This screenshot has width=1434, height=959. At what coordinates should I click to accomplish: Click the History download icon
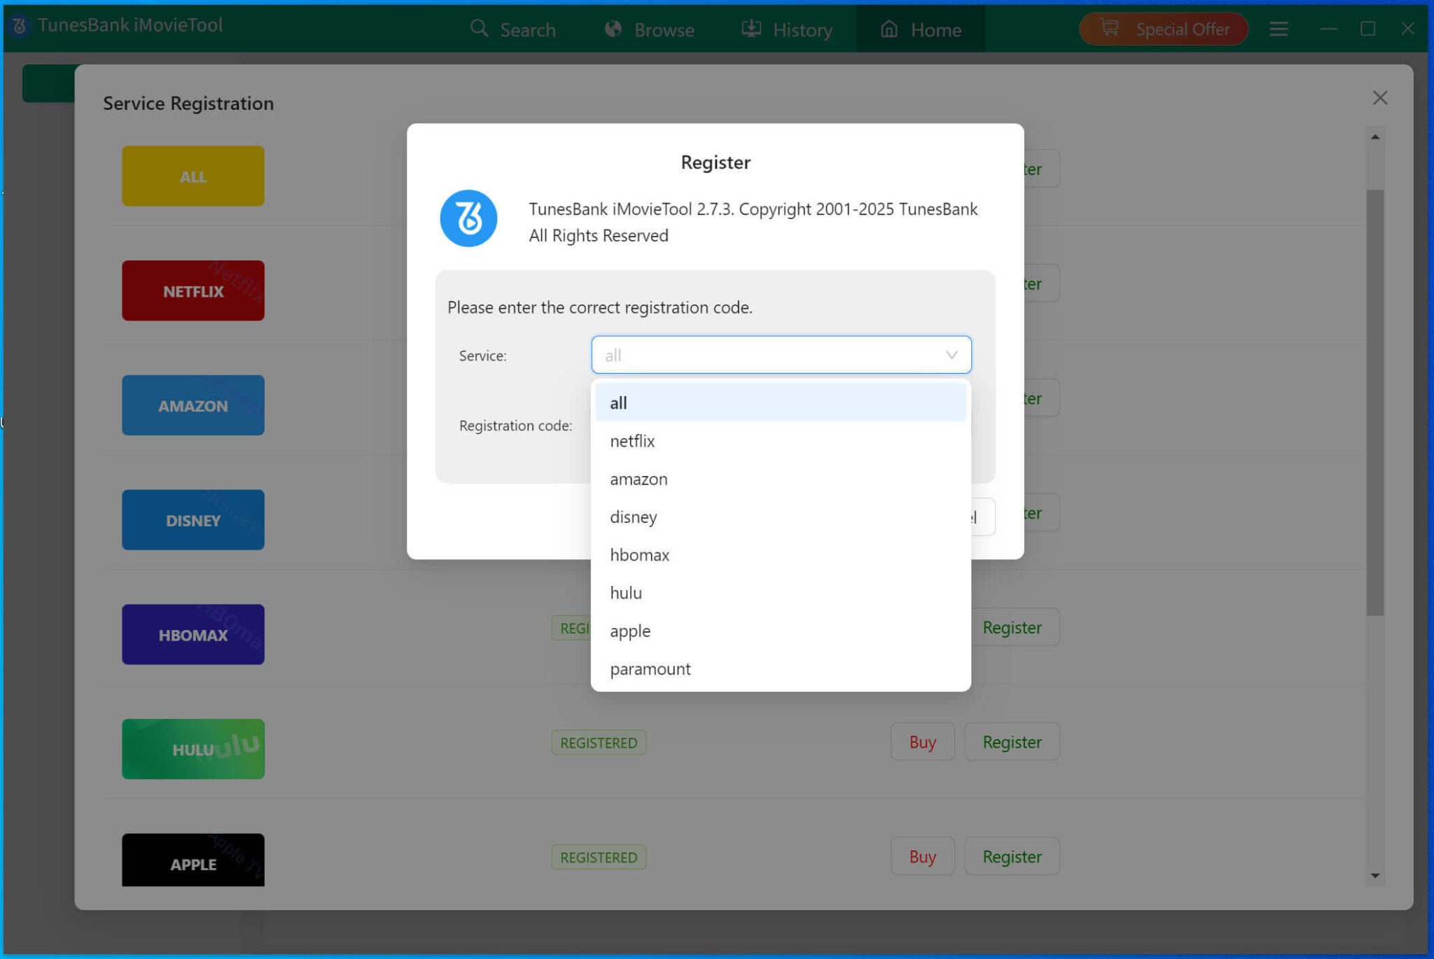coord(750,29)
